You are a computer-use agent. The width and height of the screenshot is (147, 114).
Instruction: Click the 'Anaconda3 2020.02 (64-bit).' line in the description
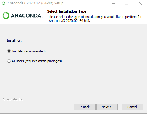click(69, 21)
